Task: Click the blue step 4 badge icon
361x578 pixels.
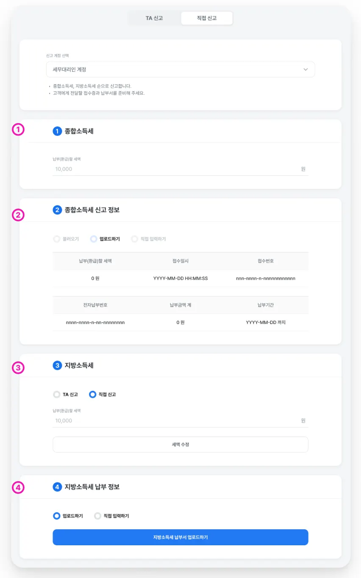Action: click(57, 487)
